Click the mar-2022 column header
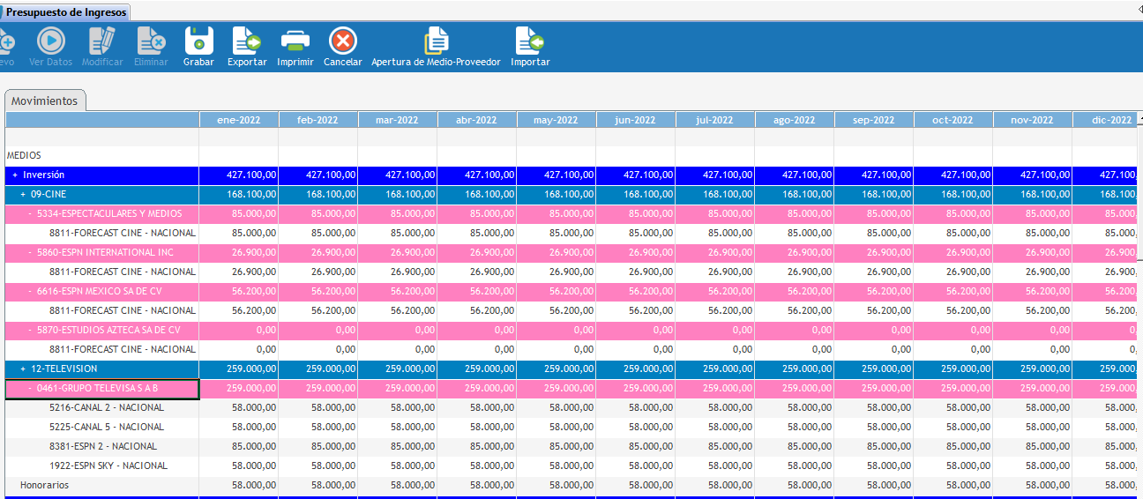The width and height of the screenshot is (1143, 499). coord(398,120)
